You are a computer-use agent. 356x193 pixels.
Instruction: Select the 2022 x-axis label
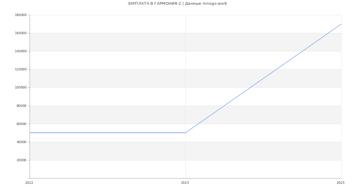click(29, 183)
